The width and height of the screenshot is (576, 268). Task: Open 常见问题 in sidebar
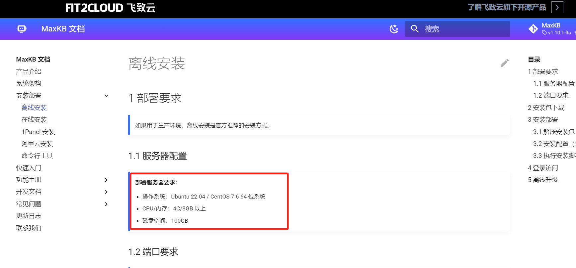point(29,204)
